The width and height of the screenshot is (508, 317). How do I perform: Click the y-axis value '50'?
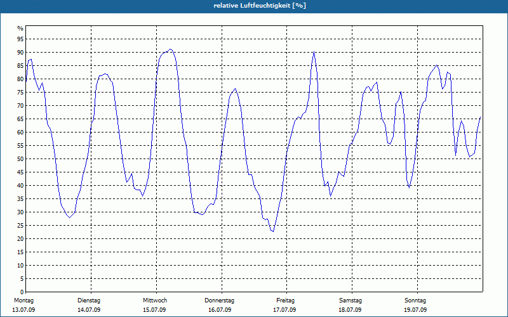coord(20,159)
